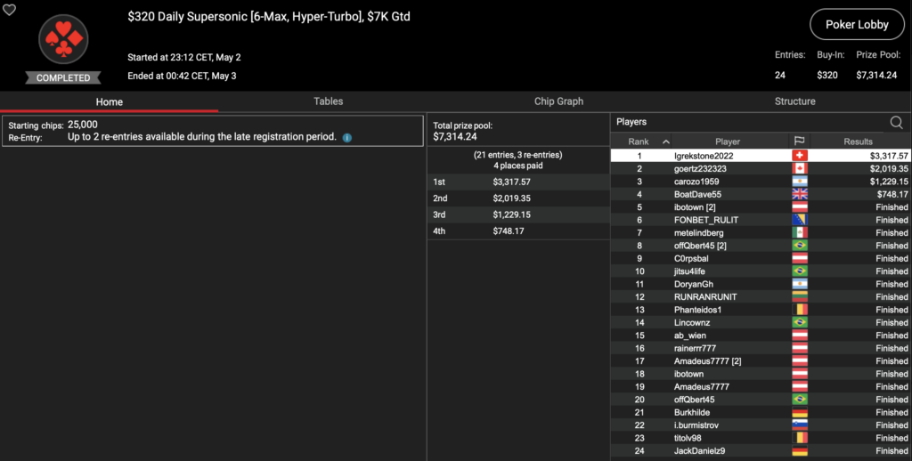Viewport: 912px width, 461px height.
Task: Select player carozo1959 in the list
Action: coord(696,182)
